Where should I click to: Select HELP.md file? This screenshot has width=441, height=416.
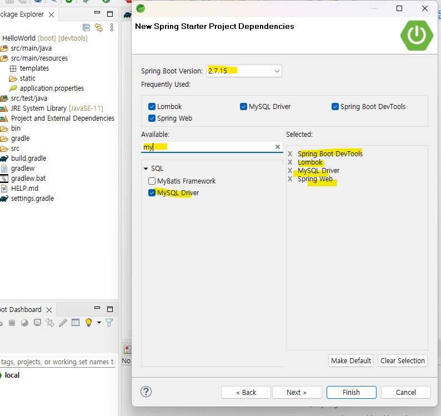click(x=25, y=188)
